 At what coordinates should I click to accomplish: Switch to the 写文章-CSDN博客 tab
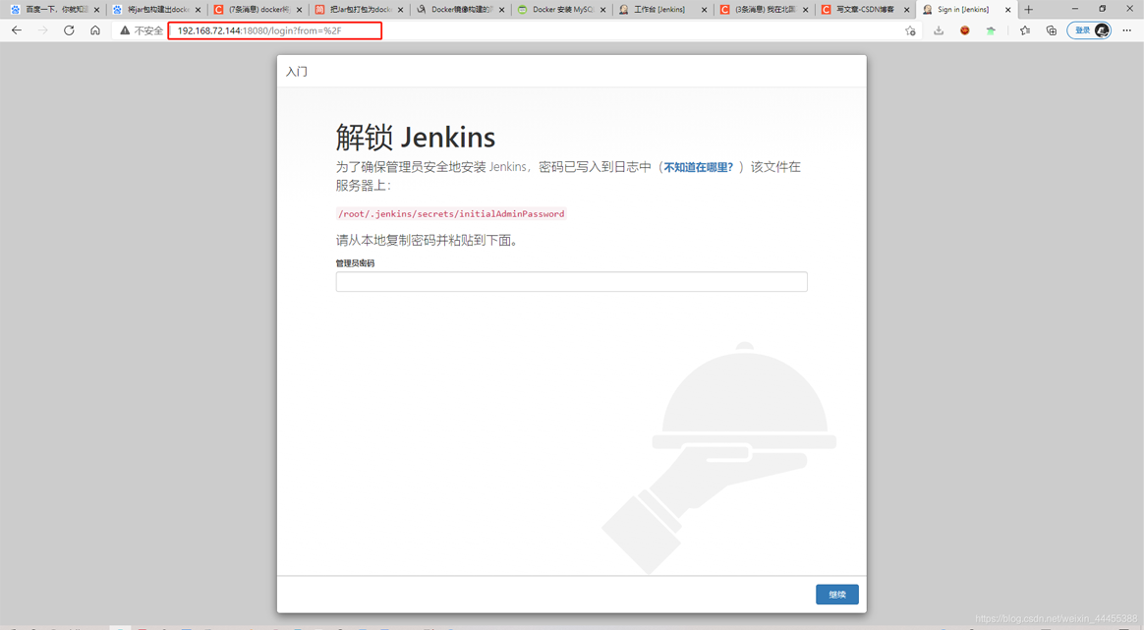863,10
